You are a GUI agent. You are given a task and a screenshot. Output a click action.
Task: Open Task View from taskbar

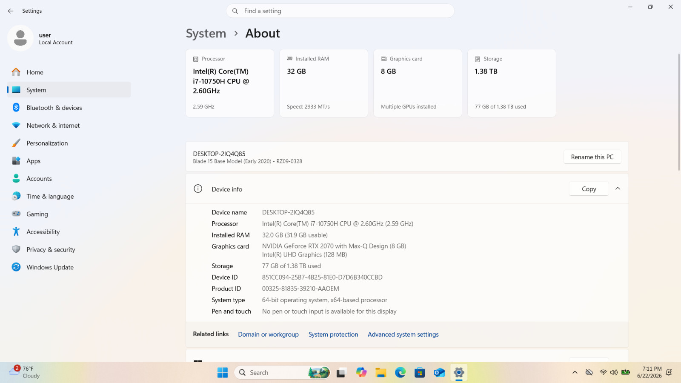(341, 373)
